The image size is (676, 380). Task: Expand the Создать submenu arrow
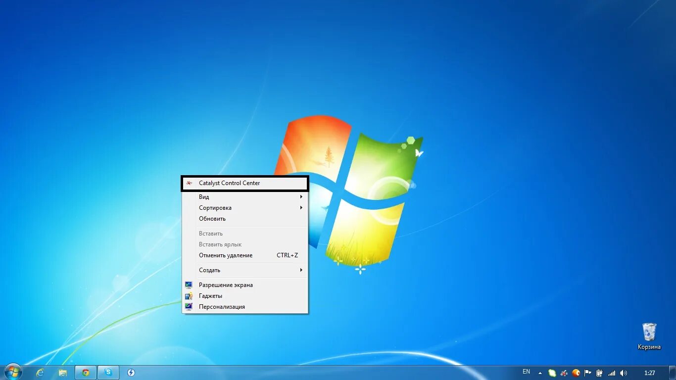point(301,270)
